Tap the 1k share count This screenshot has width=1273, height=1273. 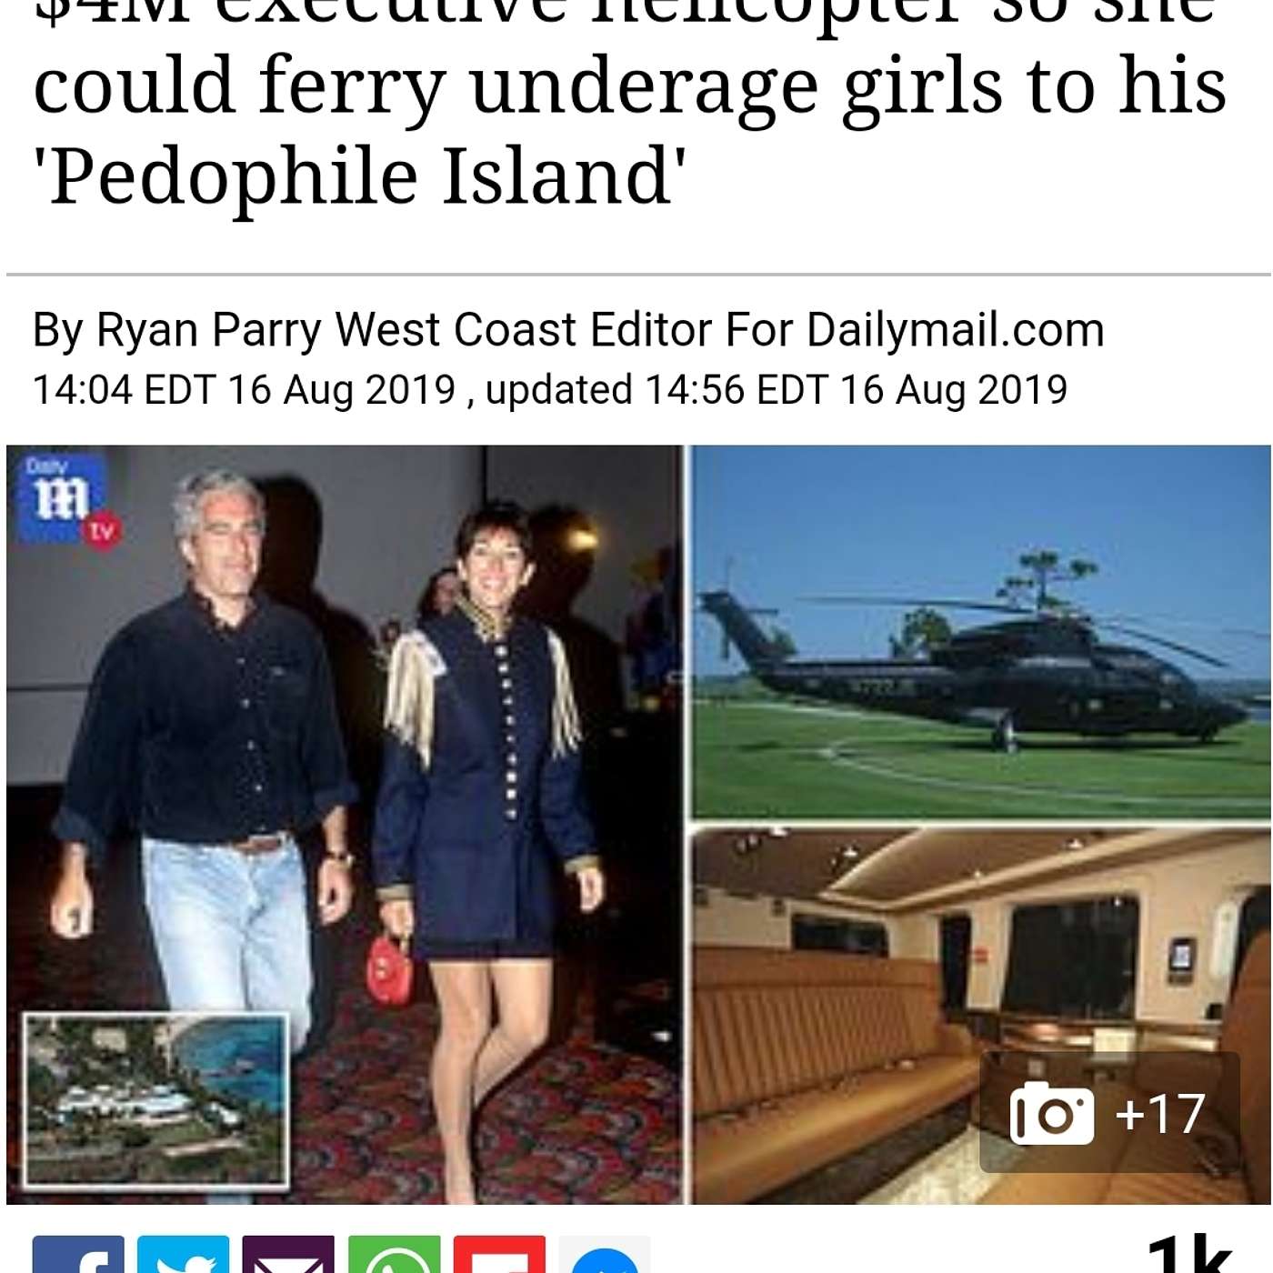(x=1189, y=1256)
